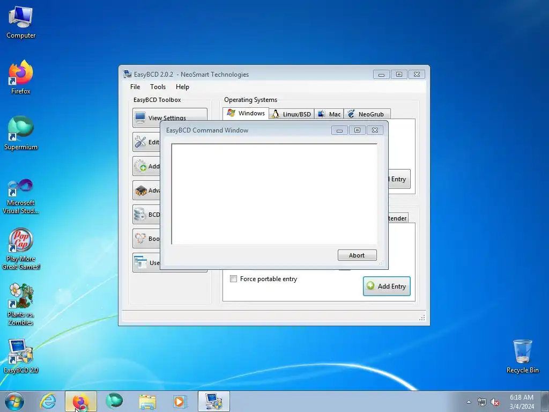Switch to the Mac tab
The height and width of the screenshot is (412, 549).
click(x=329, y=114)
